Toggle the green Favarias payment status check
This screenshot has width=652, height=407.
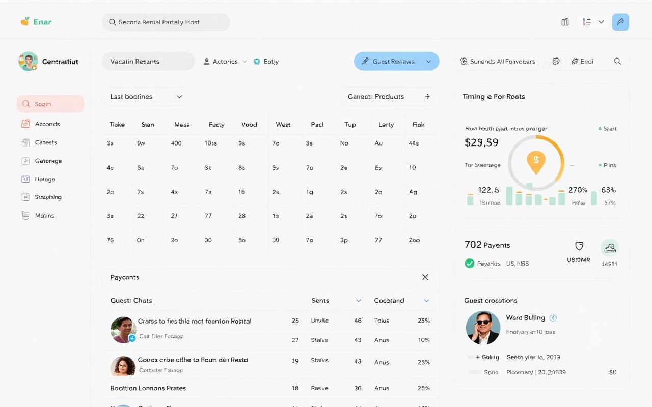click(469, 264)
